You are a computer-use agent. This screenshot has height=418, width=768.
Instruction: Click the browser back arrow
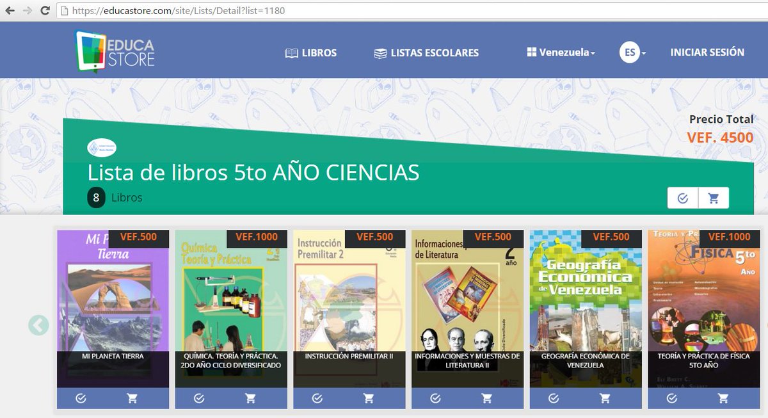coord(11,10)
